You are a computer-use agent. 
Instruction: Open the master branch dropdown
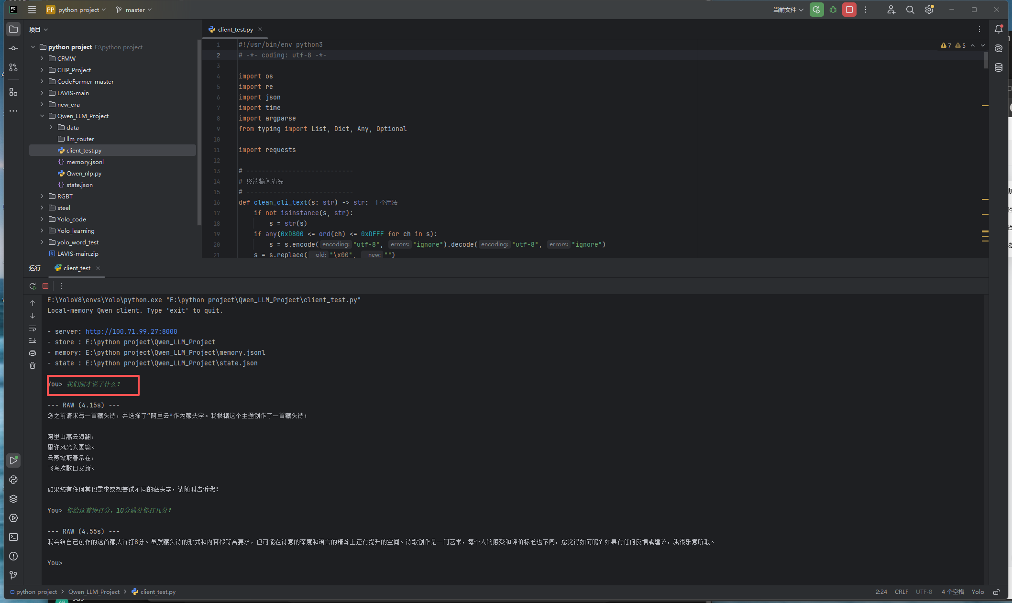click(x=134, y=10)
